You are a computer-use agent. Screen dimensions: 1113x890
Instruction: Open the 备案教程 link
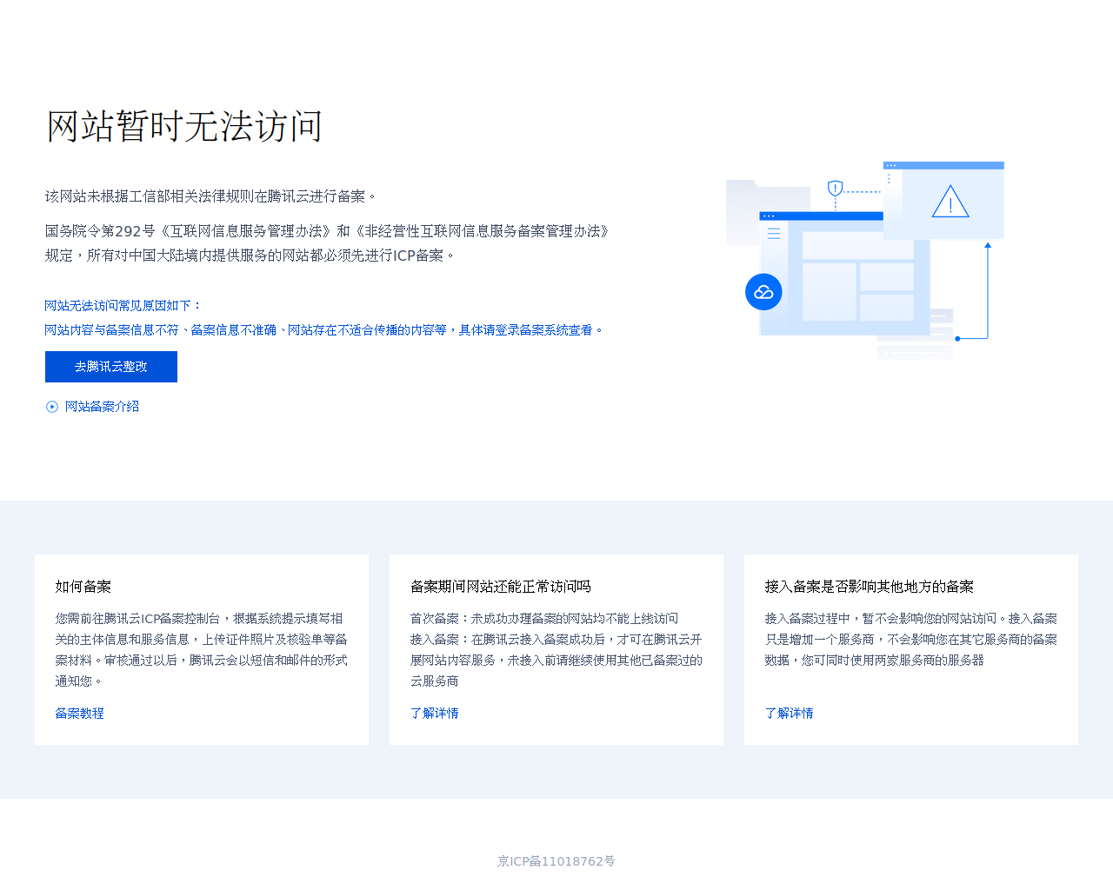click(80, 714)
